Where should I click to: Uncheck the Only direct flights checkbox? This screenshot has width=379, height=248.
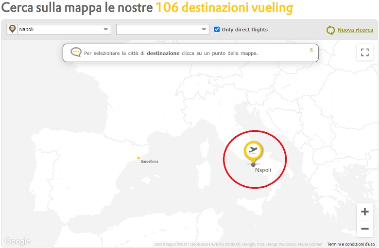217,29
